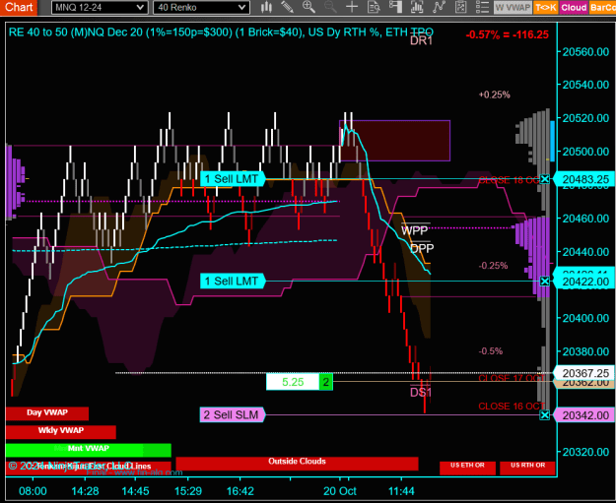The width and height of the screenshot is (616, 503).
Task: Cancel the 20483.25 sell limit order X
Action: (544, 179)
